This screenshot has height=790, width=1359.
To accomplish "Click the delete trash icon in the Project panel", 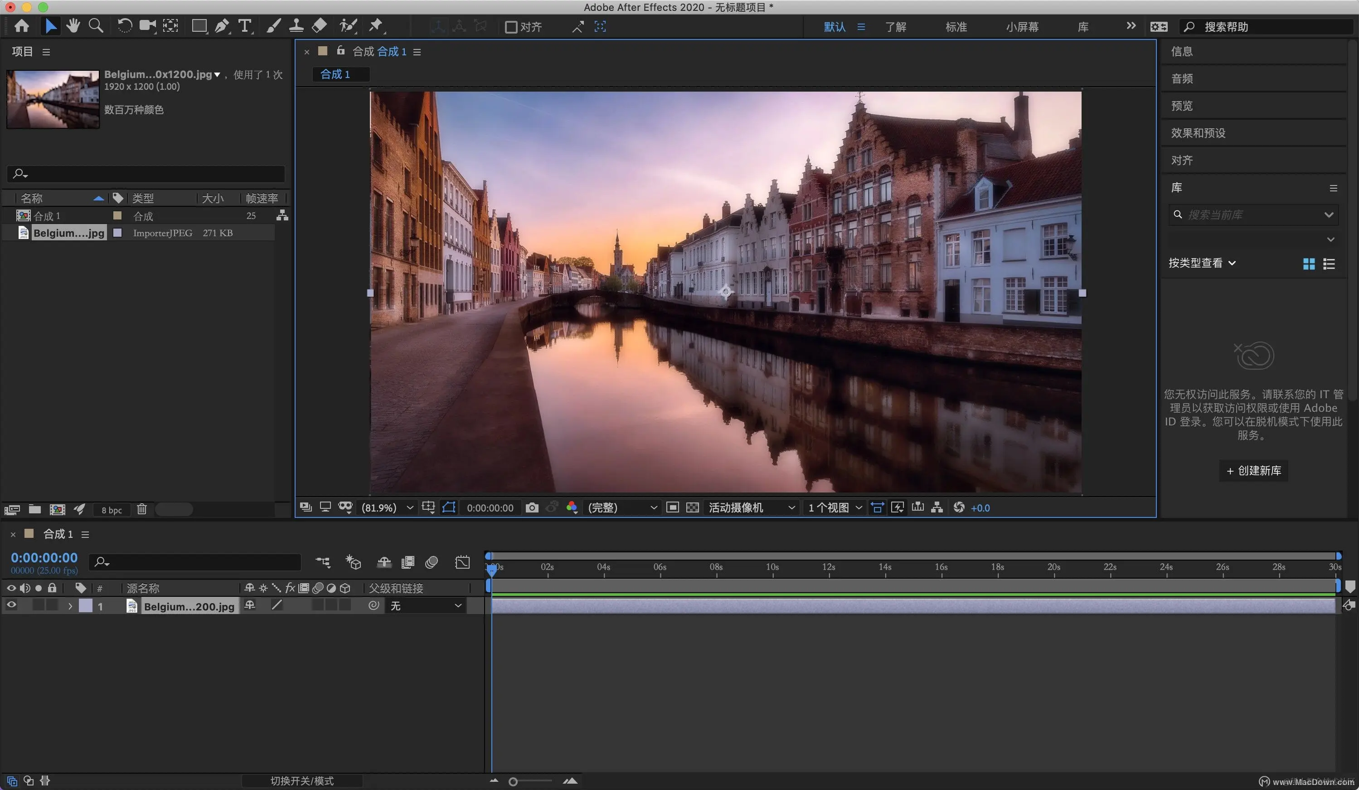I will click(142, 509).
